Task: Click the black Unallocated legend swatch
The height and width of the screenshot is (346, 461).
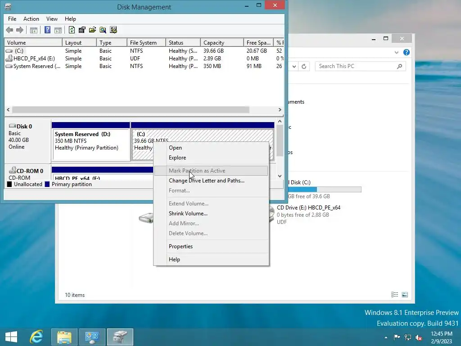Action: point(9,184)
